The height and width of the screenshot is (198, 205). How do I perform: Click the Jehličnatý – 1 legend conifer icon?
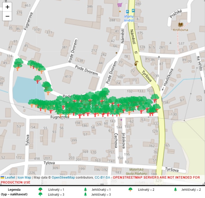pyautogui.click(x=85, y=190)
